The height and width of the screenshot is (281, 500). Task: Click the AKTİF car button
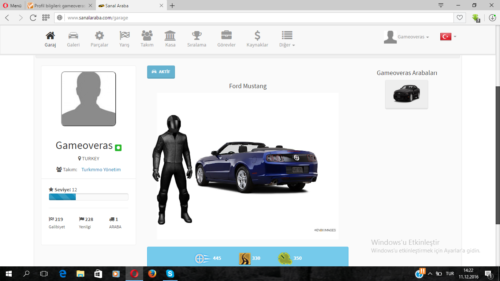coord(161,72)
